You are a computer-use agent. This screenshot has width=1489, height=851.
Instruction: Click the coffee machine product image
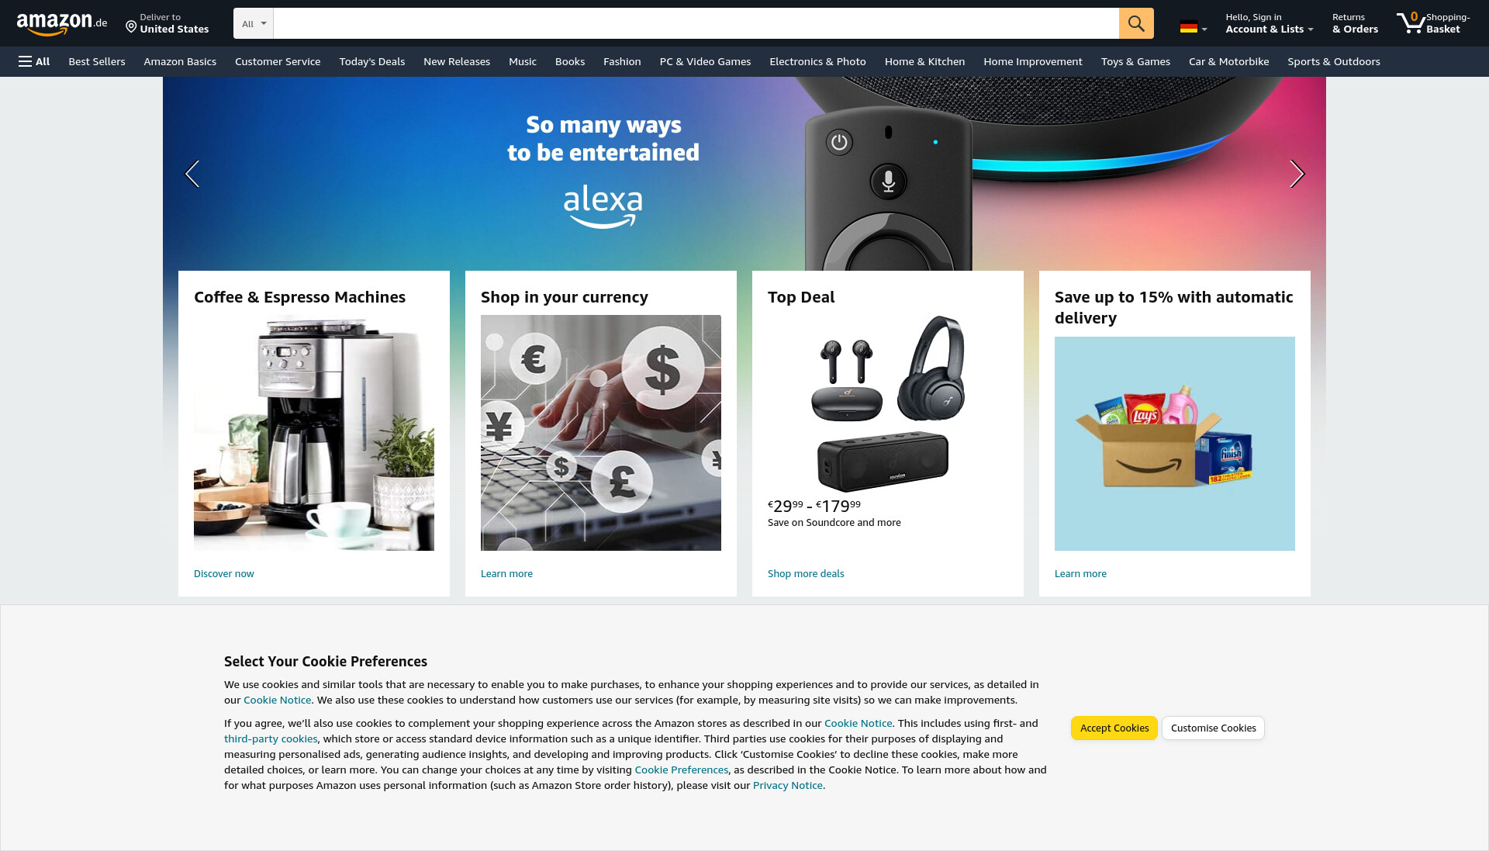point(314,433)
